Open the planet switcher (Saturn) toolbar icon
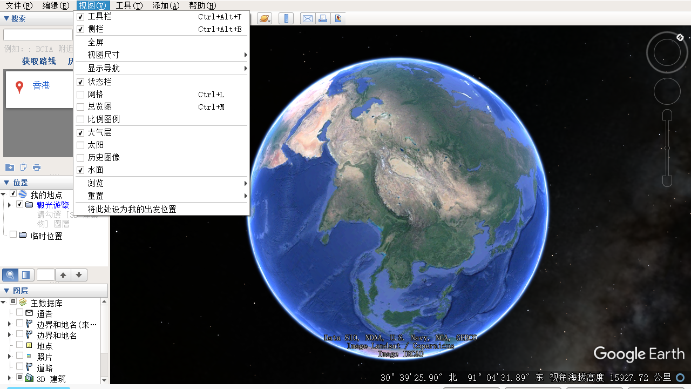Screen dimensions: 691x389 (x=265, y=18)
